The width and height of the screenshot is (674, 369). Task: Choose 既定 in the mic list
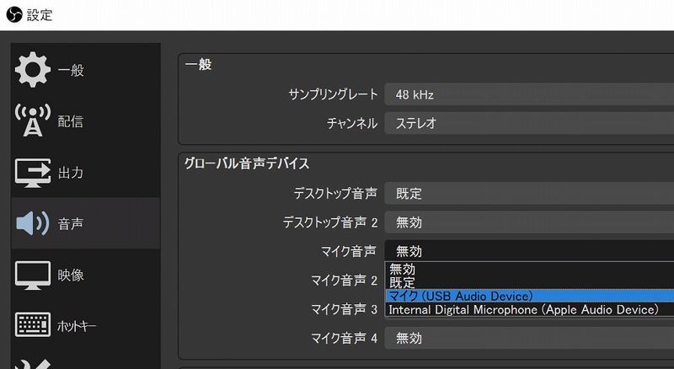[530, 282]
